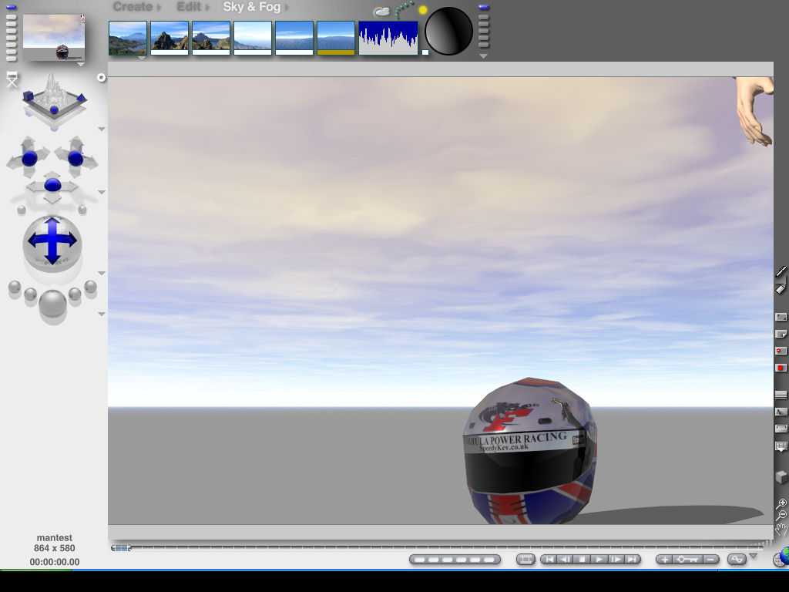Viewport: 789px width, 592px height.
Task: Go to first keyframe button
Action: coord(549,560)
